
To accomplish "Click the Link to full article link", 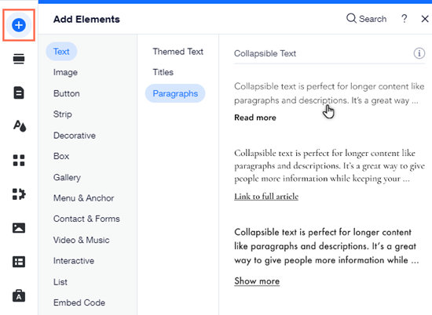I will pos(266,196).
